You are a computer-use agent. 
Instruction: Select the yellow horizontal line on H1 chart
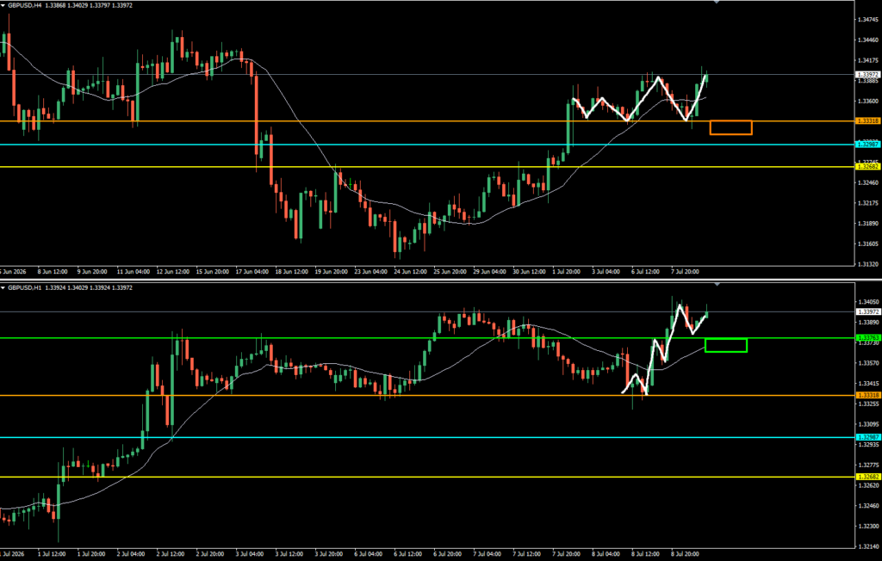pos(427,477)
